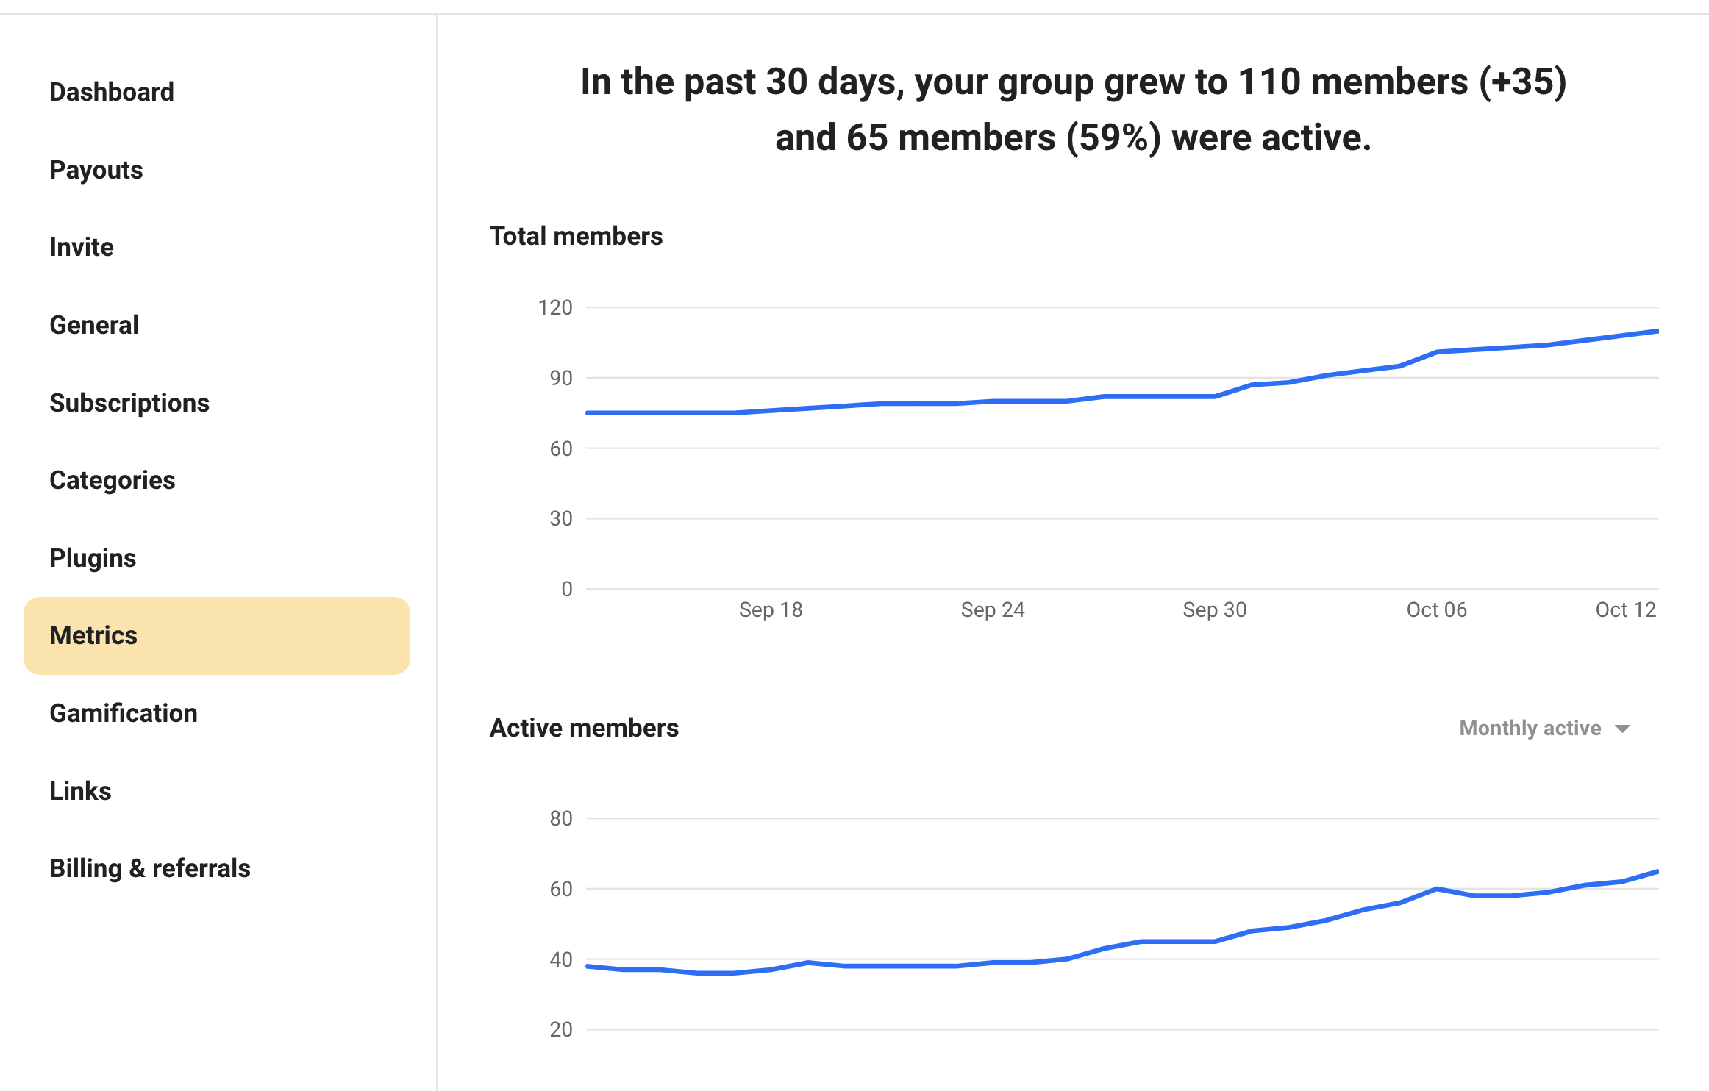
Task: Open the Subscriptions page
Action: click(129, 402)
